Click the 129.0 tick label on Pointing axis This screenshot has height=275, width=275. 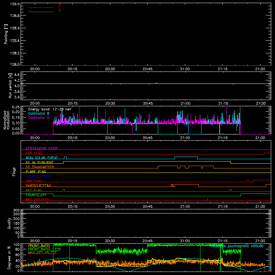coord(15,4)
